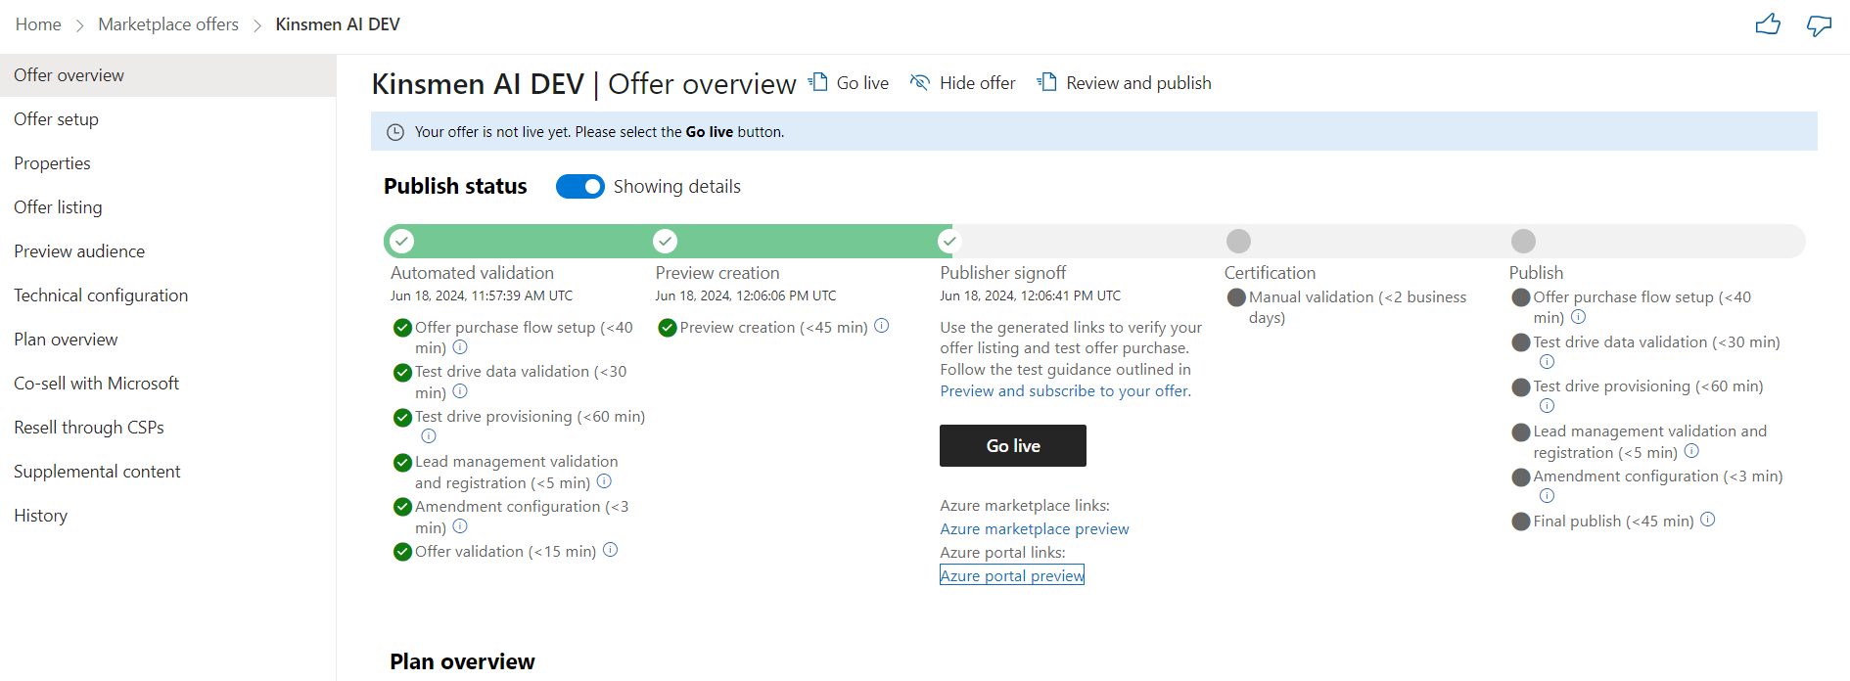Open Offer listing in the sidebar
The width and height of the screenshot is (1850, 681).
168,207
